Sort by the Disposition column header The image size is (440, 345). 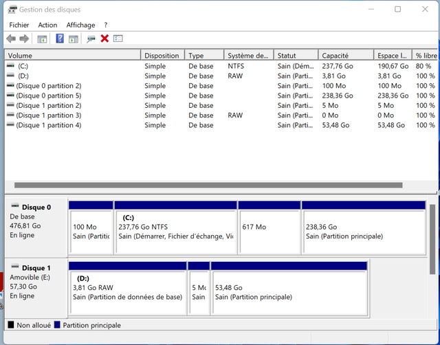coord(162,55)
